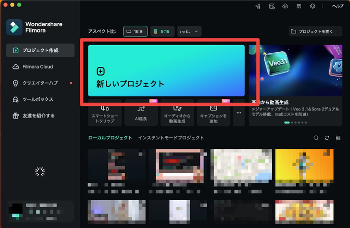Expand the more aspect ratios dropdown

pyautogui.click(x=189, y=31)
